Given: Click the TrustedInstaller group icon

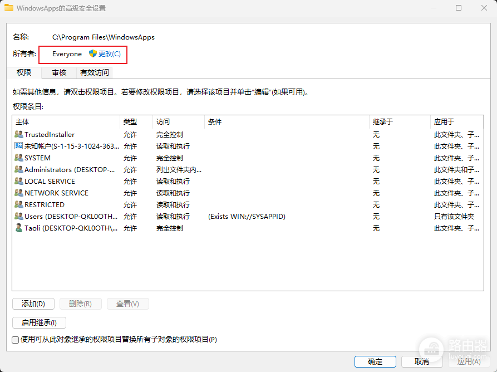Looking at the screenshot, I should pos(19,134).
